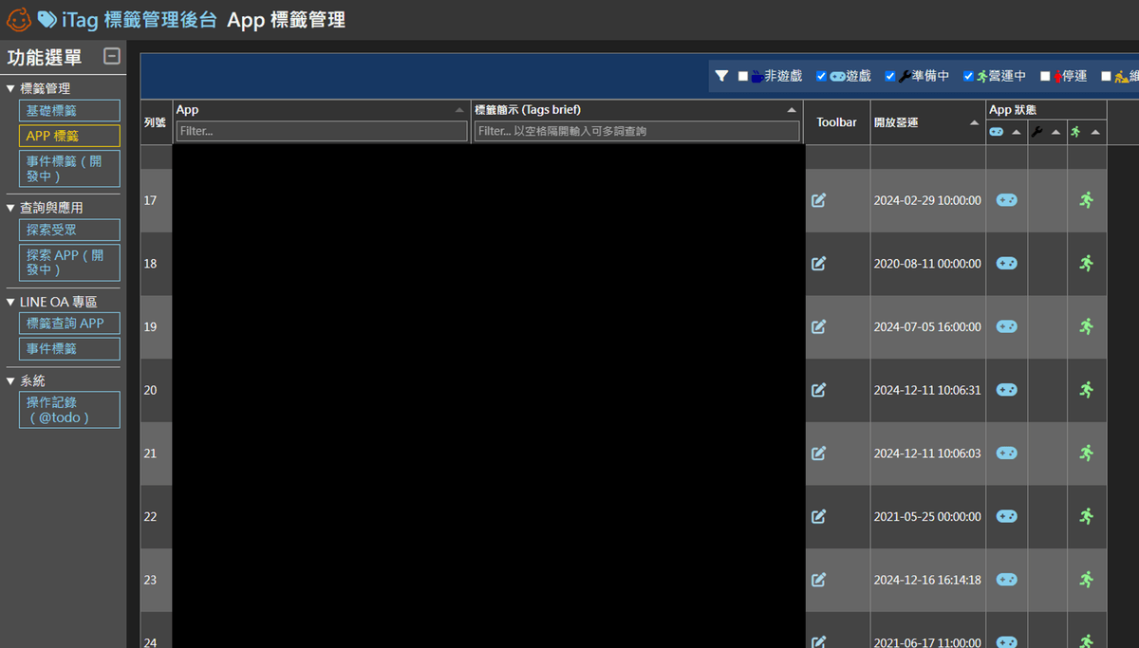Viewport: 1139px width, 648px height.
Task: Sort the wrench status column arrow
Action: (1056, 132)
